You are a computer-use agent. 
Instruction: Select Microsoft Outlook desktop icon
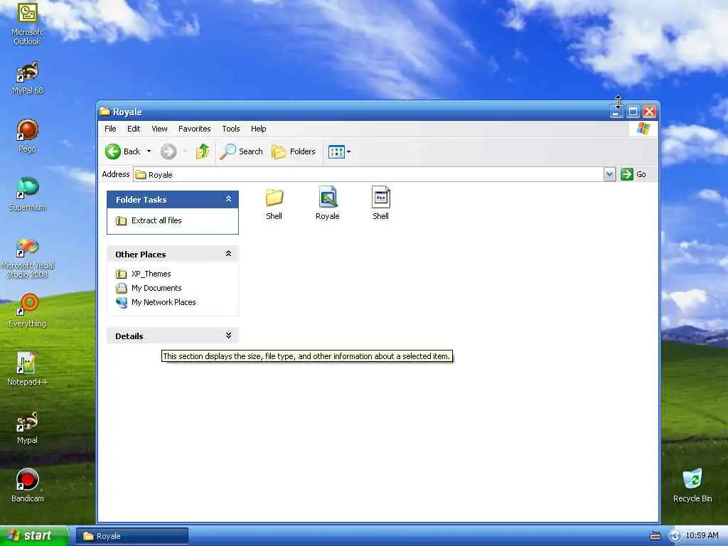[x=28, y=24]
